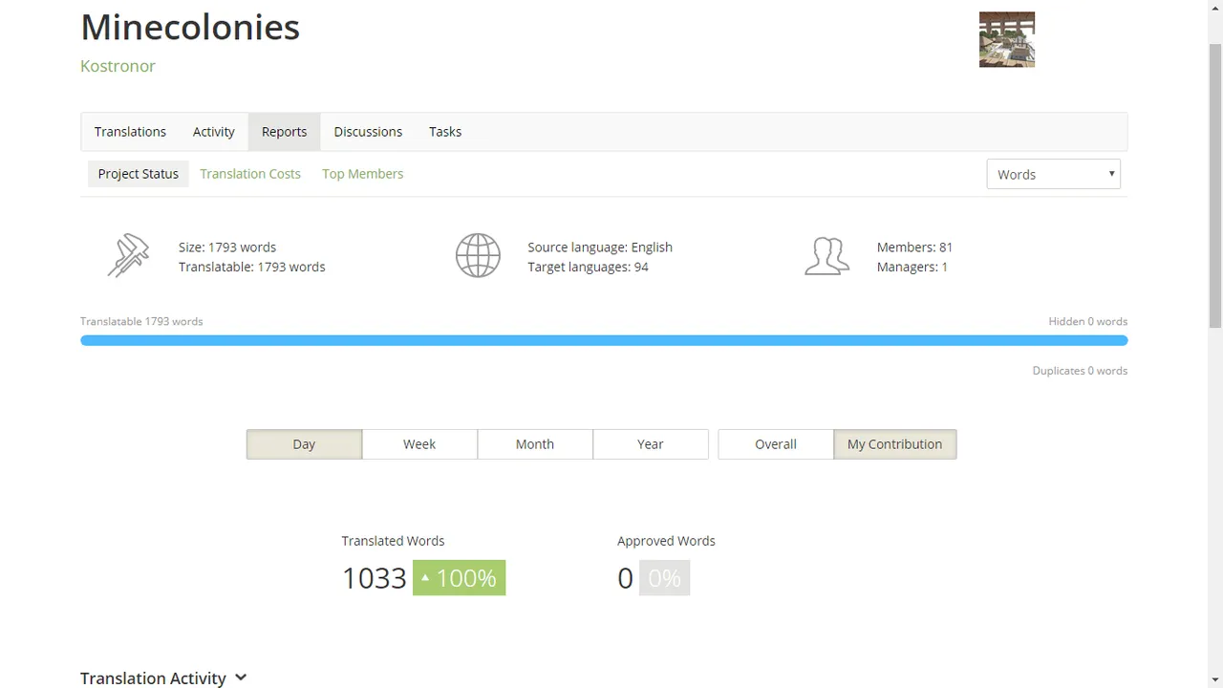Click the 'Translatable: 1793 words' stat line
Image resolution: width=1223 pixels, height=688 pixels.
(252, 267)
